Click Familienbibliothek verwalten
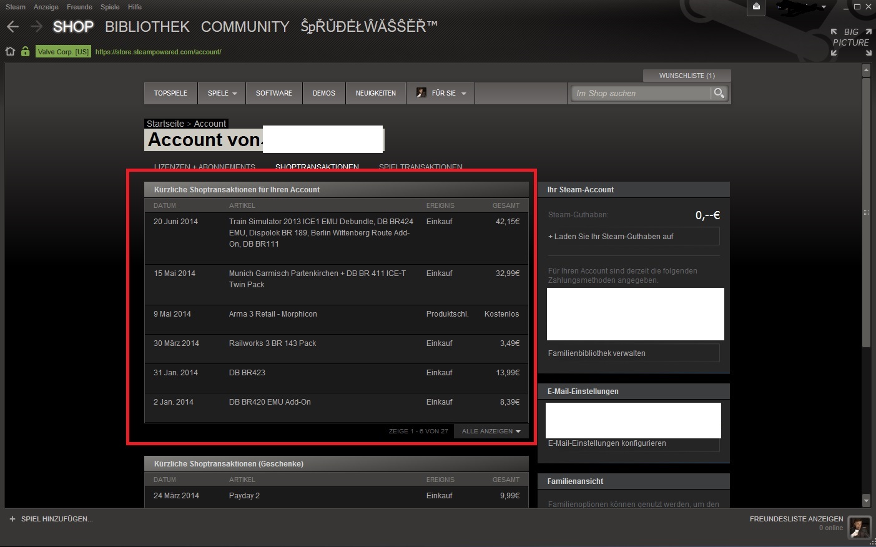The width and height of the screenshot is (876, 547). (x=633, y=353)
